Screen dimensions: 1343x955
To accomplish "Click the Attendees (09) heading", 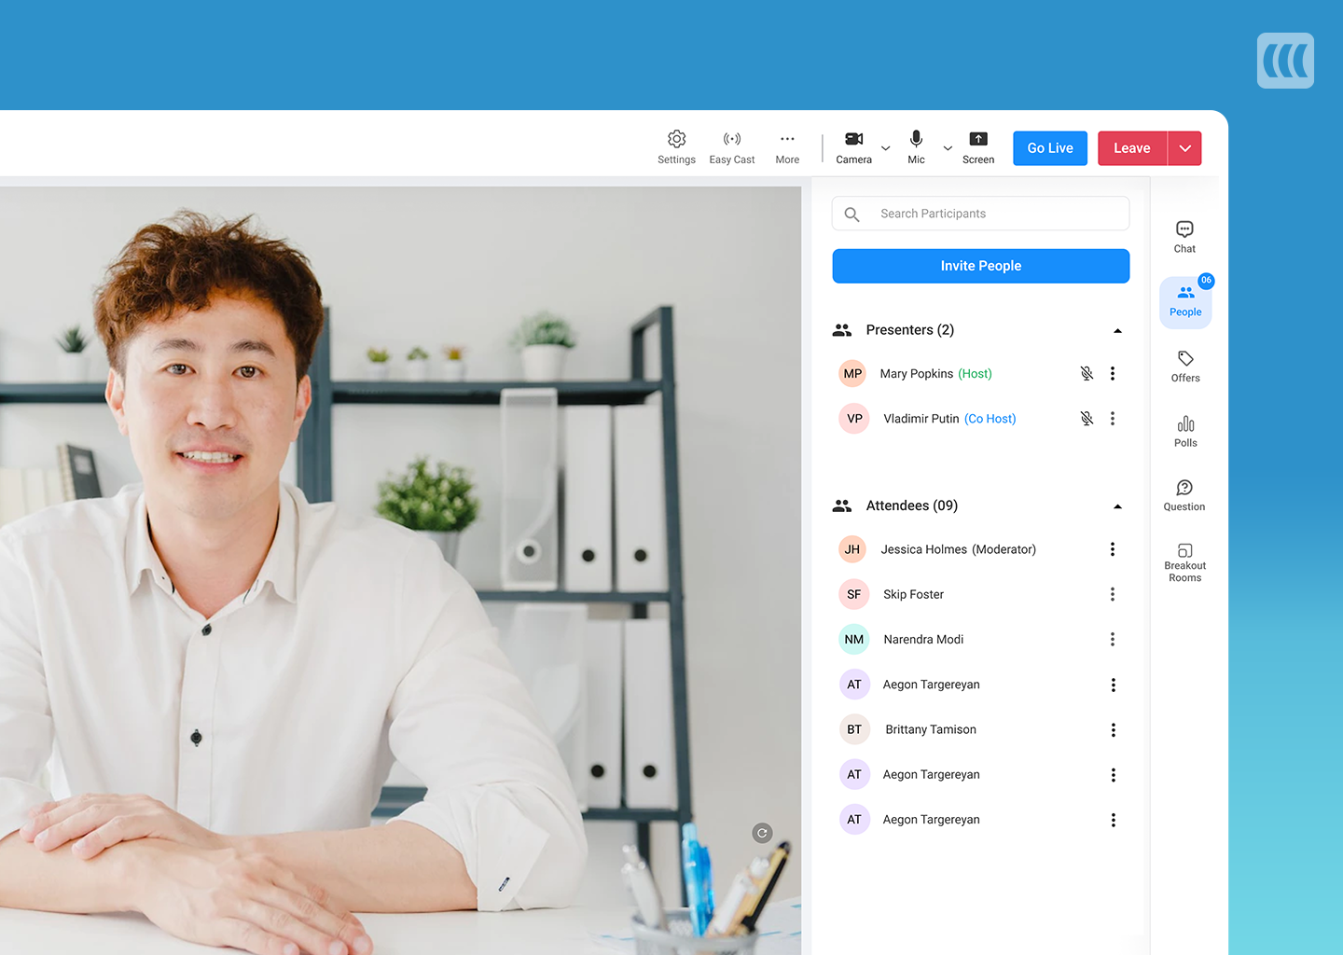I will (911, 505).
